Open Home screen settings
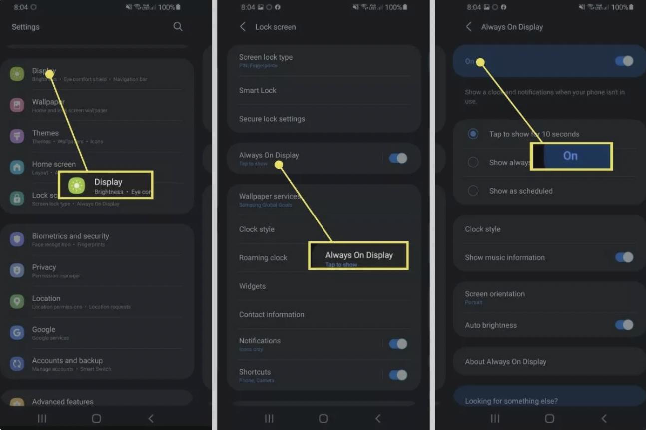Viewport: 646px width, 430px height. (x=97, y=167)
